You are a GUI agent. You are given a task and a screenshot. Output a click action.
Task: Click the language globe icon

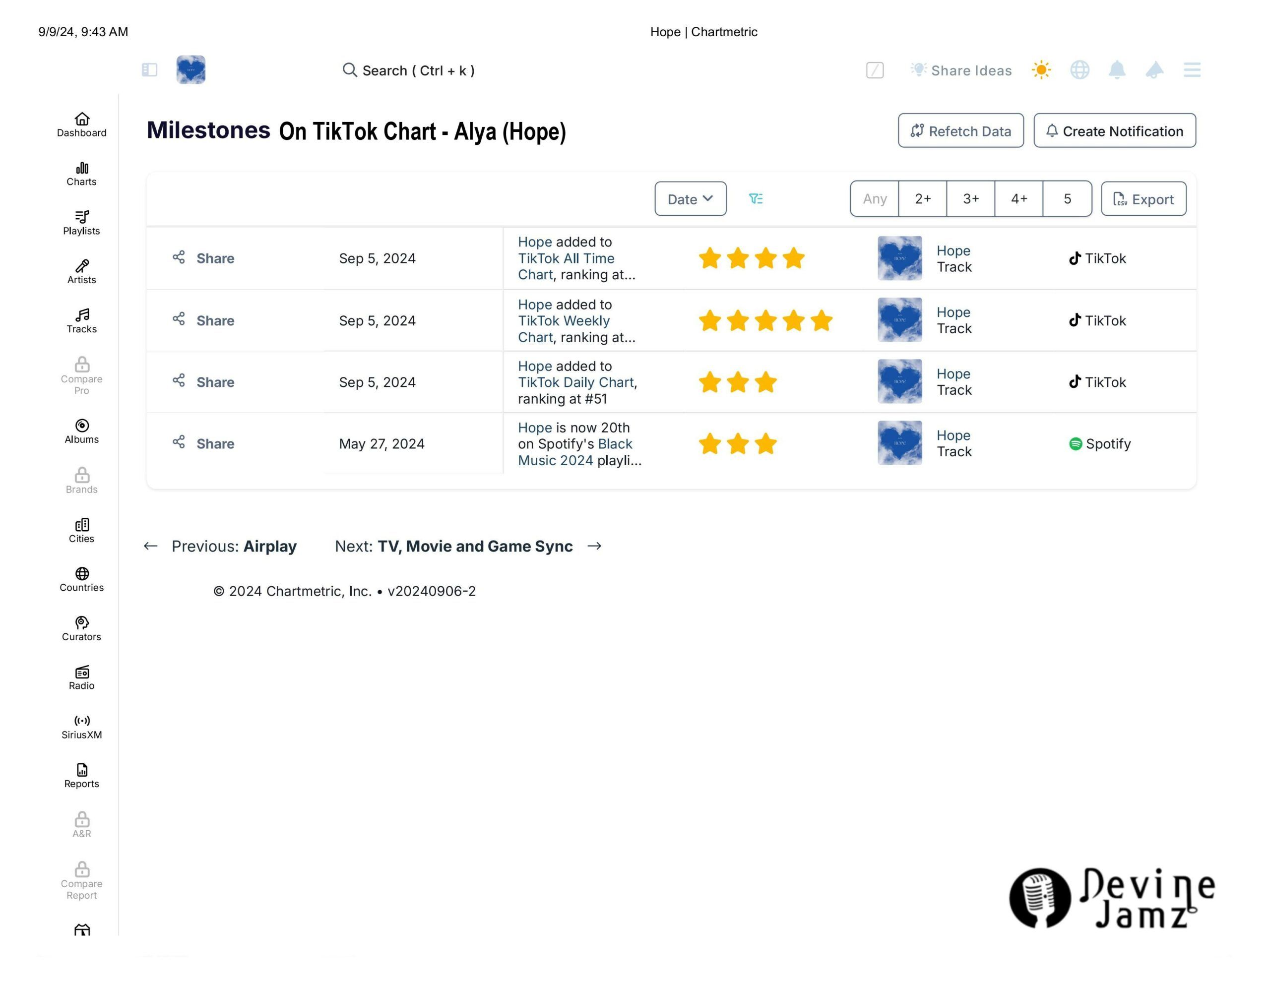click(1079, 70)
